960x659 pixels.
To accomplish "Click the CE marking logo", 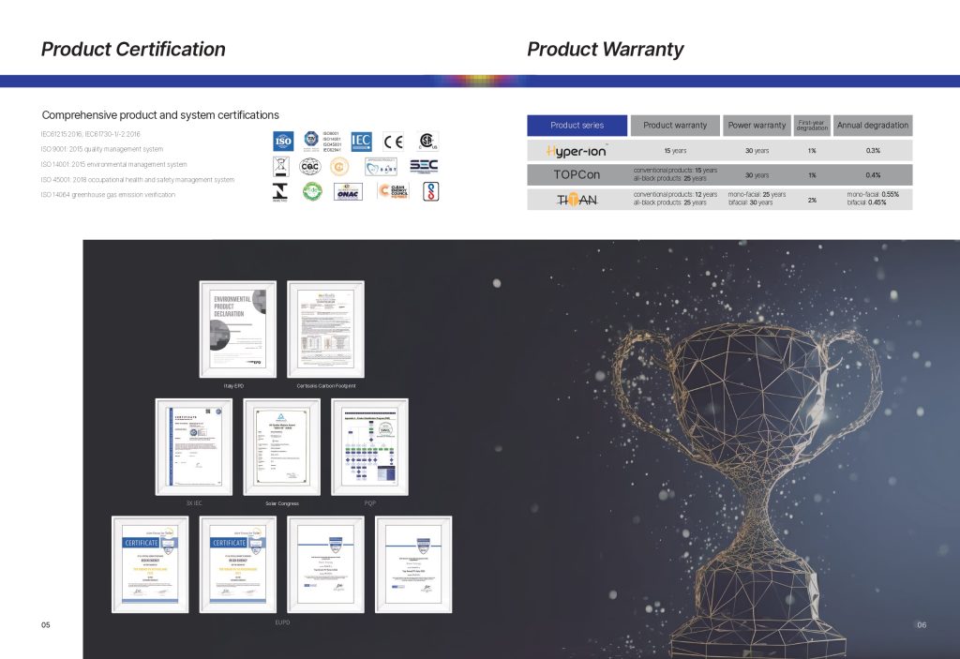I will pyautogui.click(x=394, y=142).
